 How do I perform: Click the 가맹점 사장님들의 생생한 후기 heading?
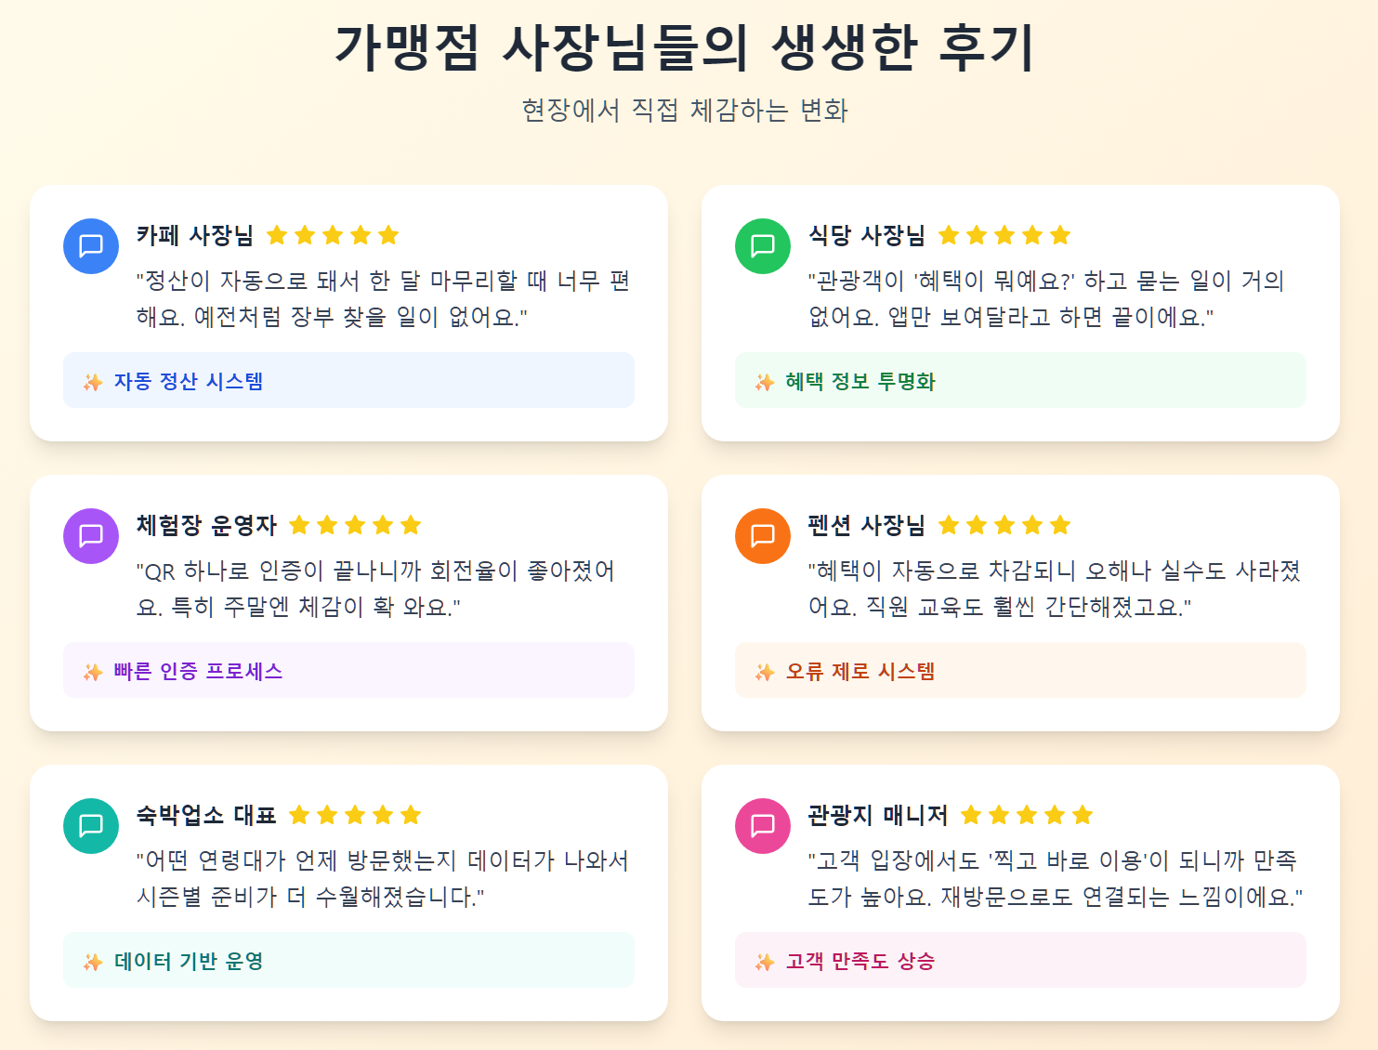tap(684, 47)
